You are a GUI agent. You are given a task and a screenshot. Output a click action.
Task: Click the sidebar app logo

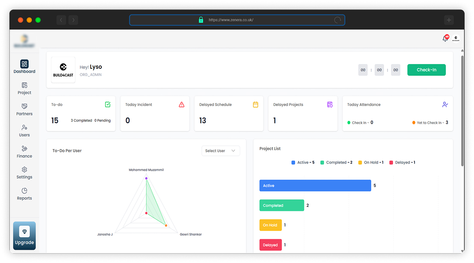pyautogui.click(x=24, y=41)
